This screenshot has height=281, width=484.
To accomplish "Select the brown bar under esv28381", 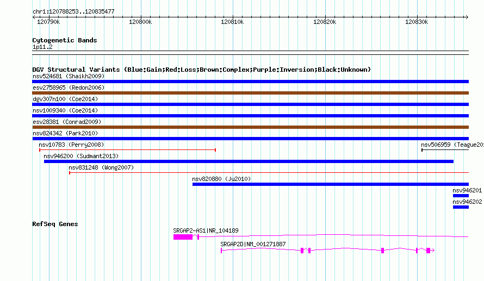I will (x=250, y=127).
